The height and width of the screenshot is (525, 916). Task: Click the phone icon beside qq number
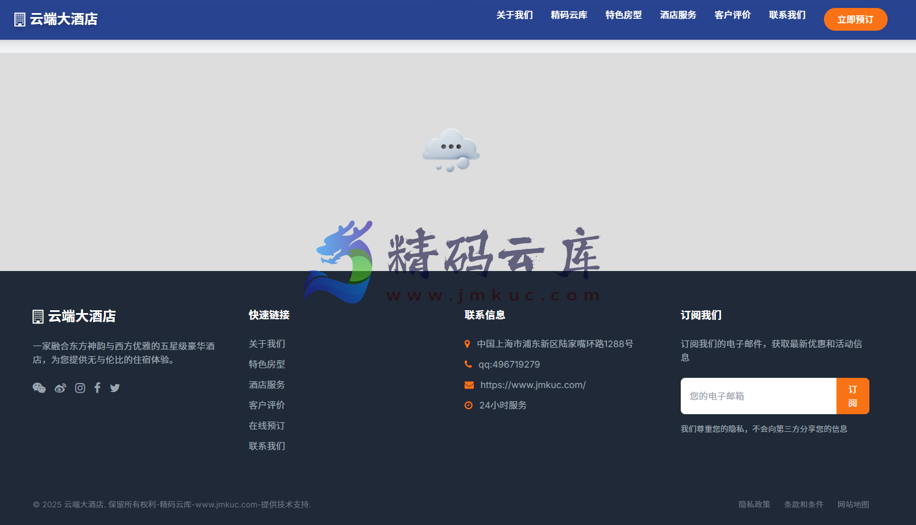[468, 364]
